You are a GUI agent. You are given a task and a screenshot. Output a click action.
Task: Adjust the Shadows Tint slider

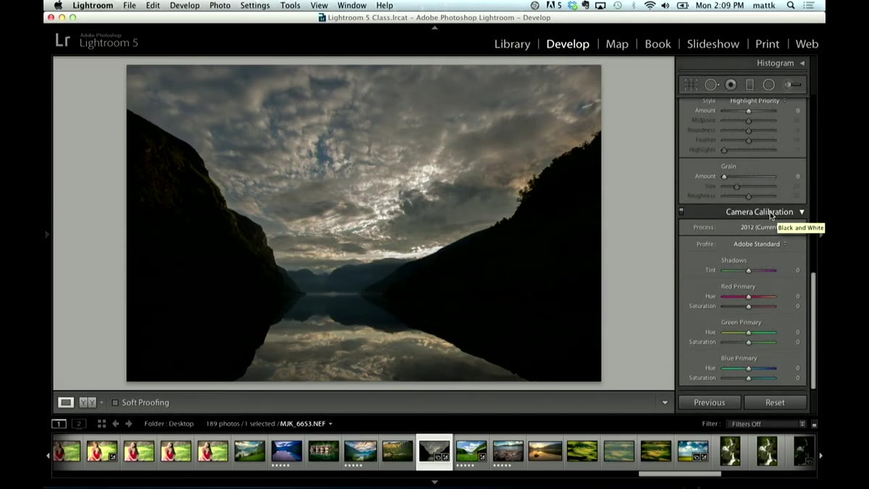pyautogui.click(x=748, y=271)
